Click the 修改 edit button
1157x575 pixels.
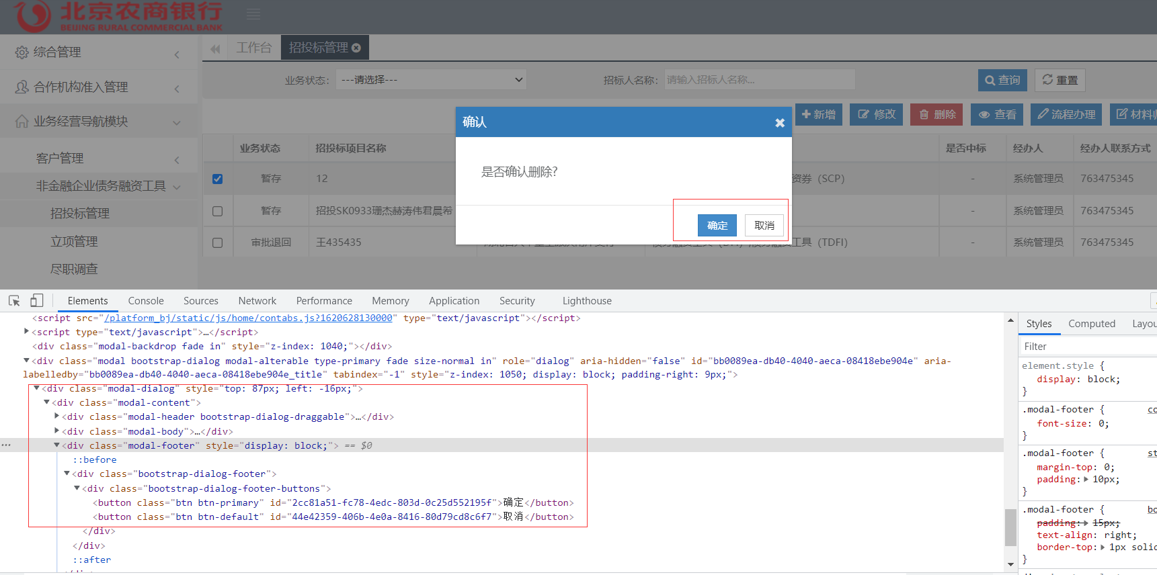pos(877,114)
